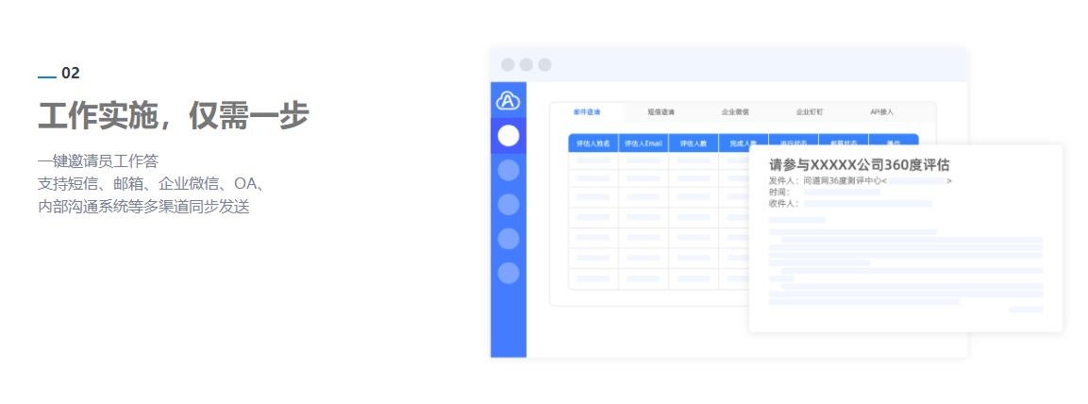Image resolution: width=1088 pixels, height=404 pixels.
Task: Switch to the 短信邀请 tab
Action: pos(661,111)
